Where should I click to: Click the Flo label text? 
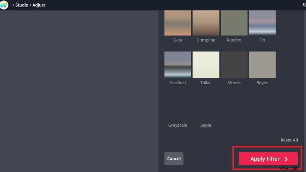pos(262,40)
